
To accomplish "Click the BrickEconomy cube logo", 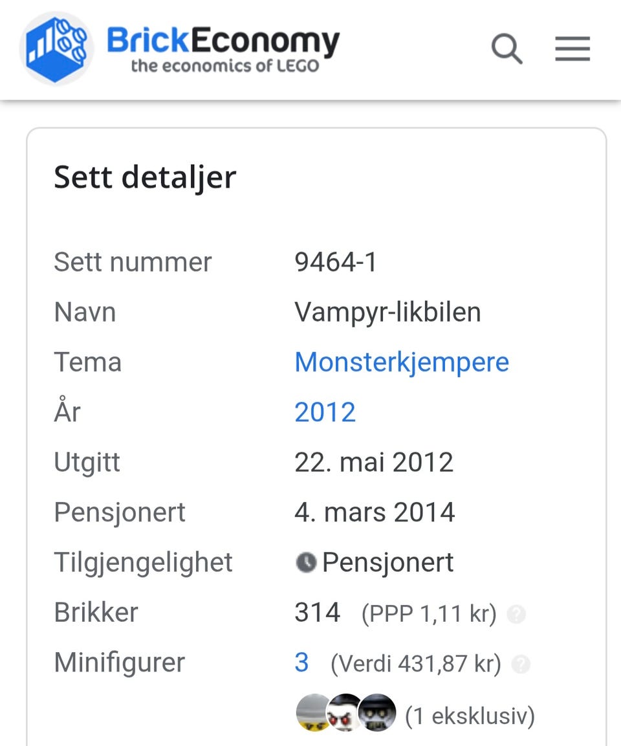I will (56, 49).
